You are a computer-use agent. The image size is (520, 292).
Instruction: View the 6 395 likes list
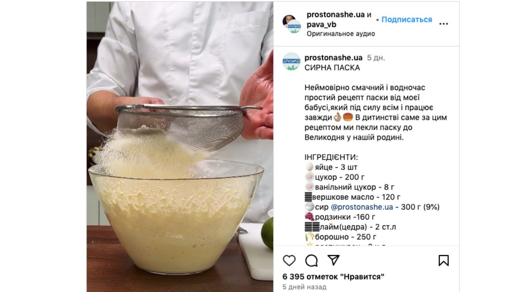click(333, 276)
